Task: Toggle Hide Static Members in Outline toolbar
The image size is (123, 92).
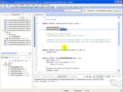Action: point(21,61)
